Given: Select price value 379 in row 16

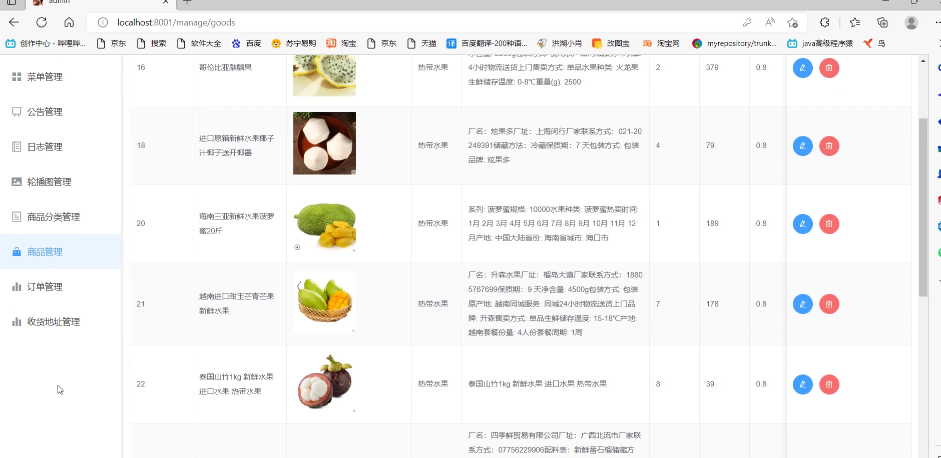Looking at the screenshot, I should (712, 67).
